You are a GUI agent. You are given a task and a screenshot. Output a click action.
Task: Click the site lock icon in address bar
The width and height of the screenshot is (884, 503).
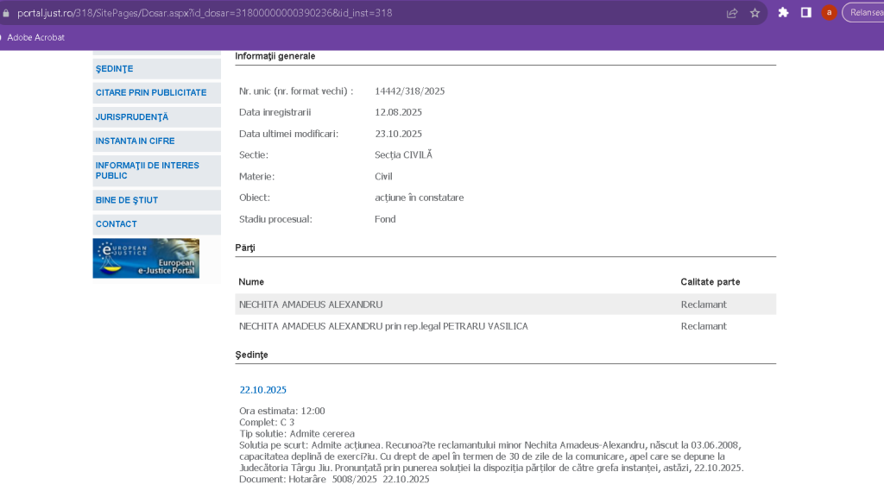coord(6,13)
